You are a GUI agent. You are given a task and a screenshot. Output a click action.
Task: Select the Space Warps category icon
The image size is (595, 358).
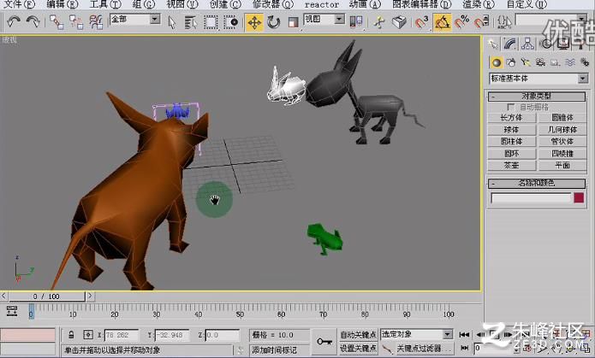coord(570,62)
